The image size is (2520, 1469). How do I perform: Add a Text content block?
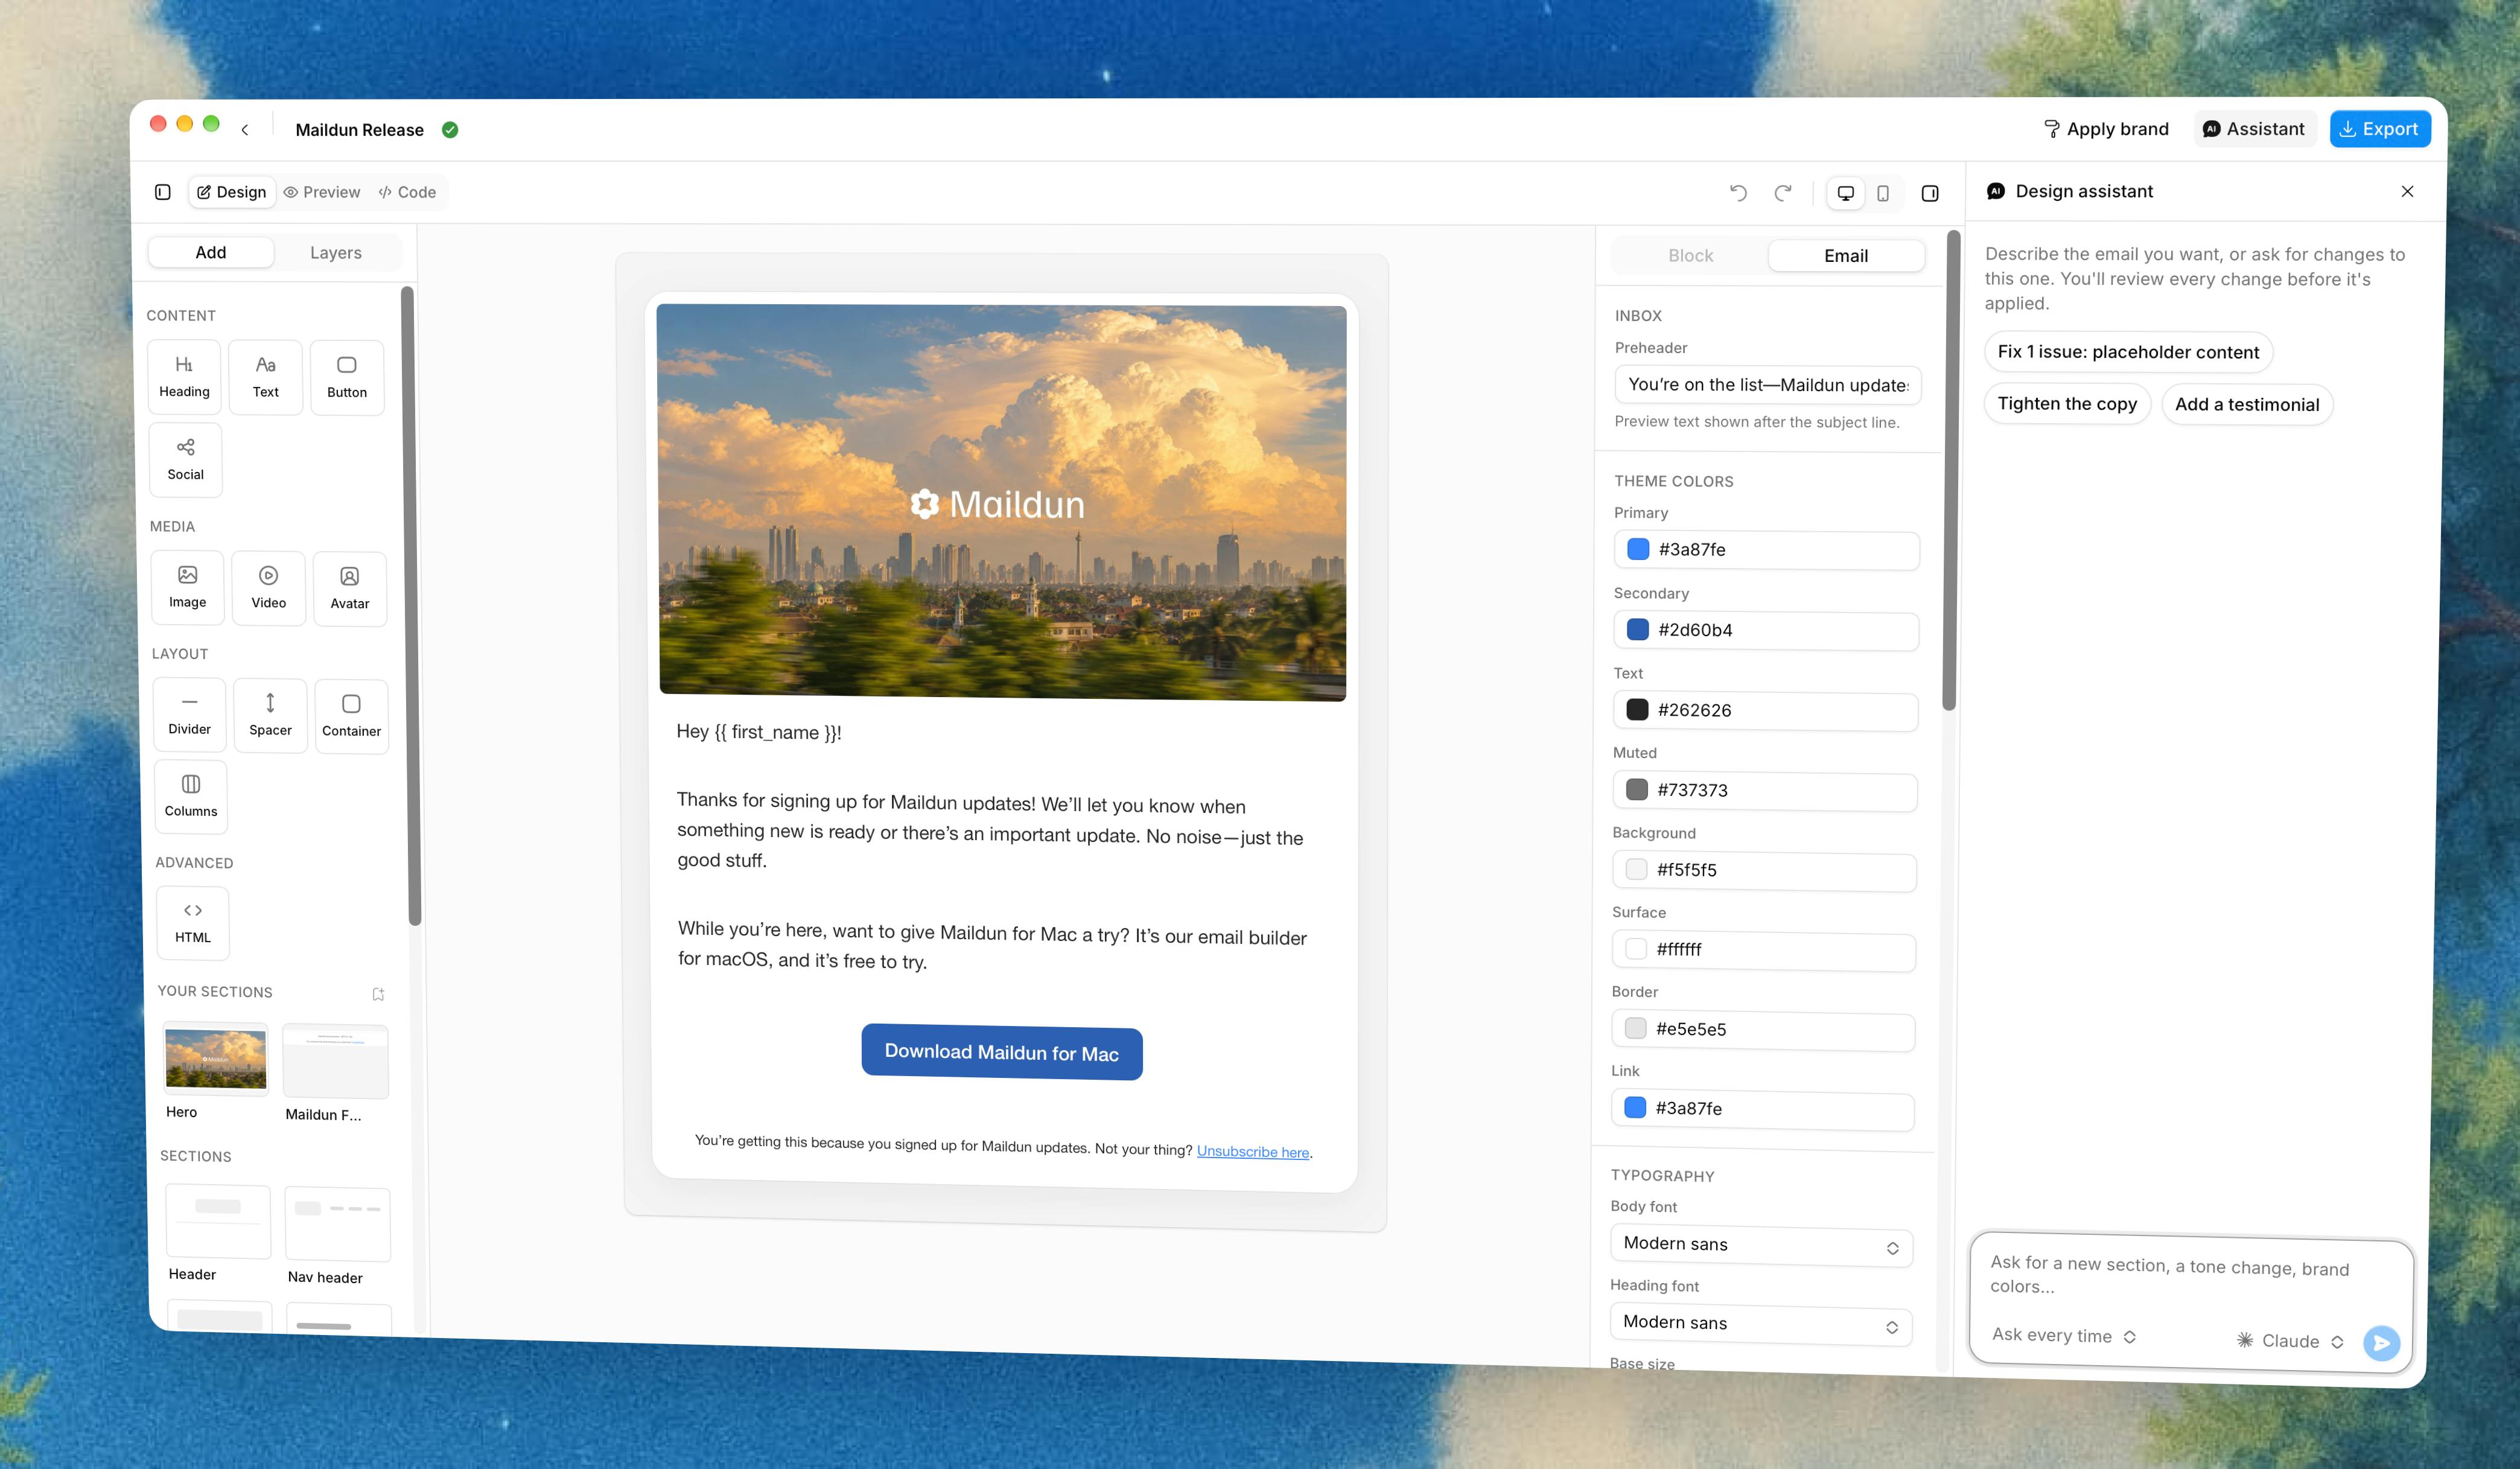click(265, 377)
